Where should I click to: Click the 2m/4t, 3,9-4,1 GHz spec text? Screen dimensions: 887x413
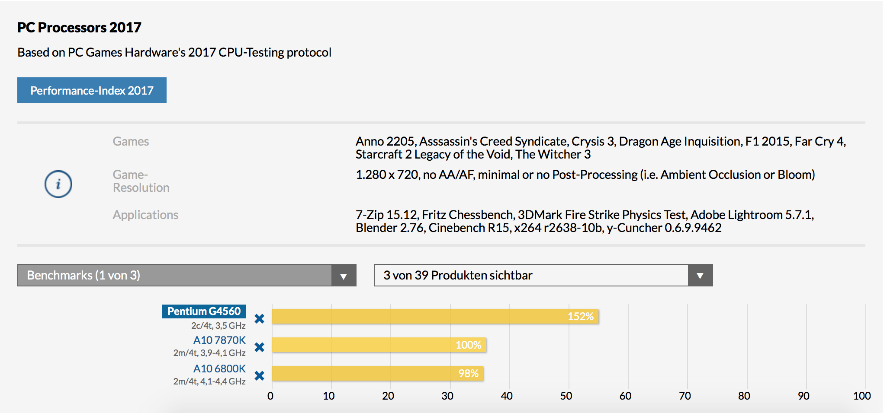tap(209, 353)
